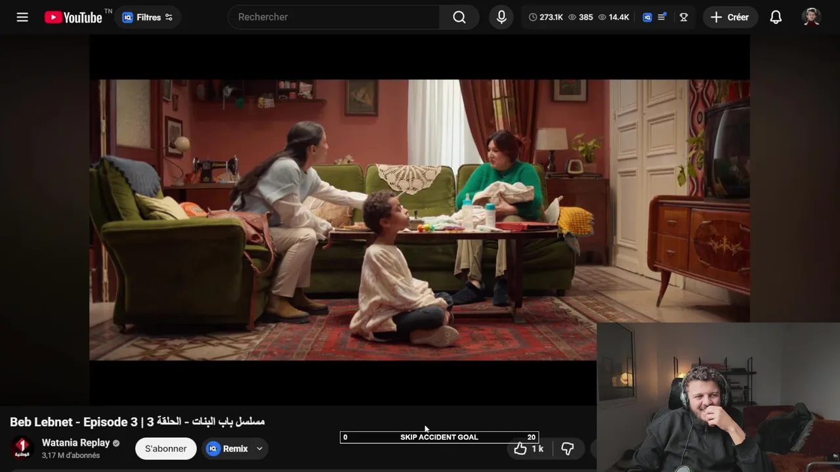Viewport: 840px width, 472px height.
Task: Open notifications bell
Action: tap(776, 17)
